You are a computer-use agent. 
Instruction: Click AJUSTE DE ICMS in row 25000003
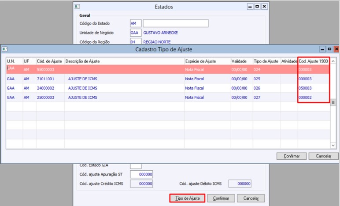coord(83,97)
